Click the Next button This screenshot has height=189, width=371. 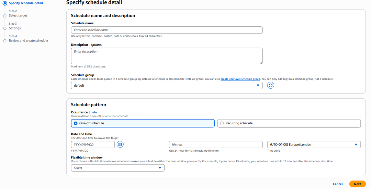(357, 184)
